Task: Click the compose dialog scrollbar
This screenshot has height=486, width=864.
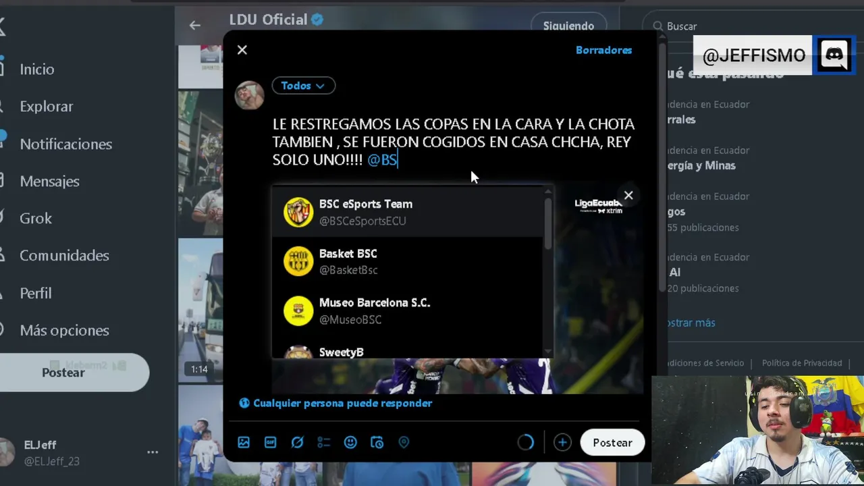Action: tap(663, 169)
